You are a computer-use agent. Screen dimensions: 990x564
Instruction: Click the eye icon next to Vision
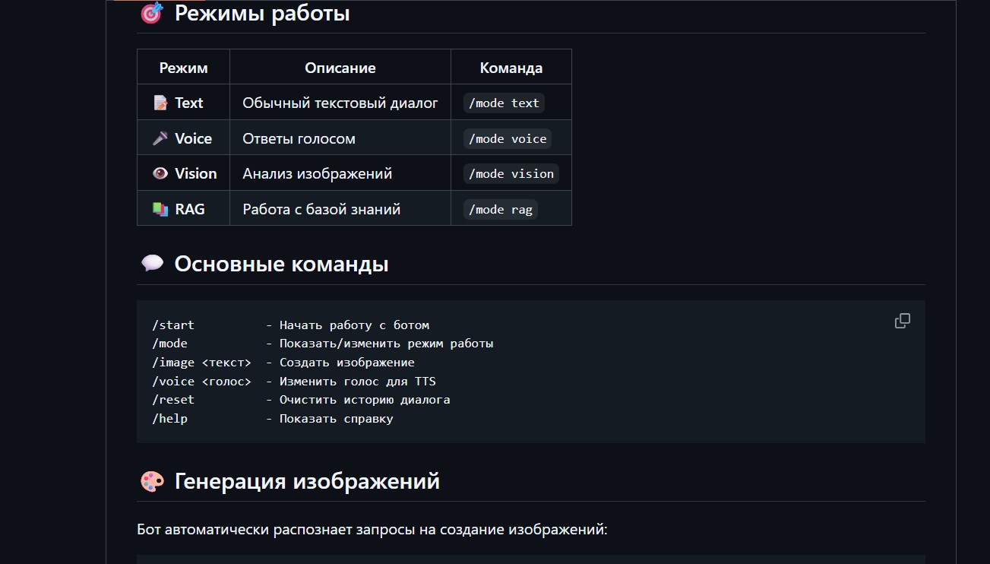click(160, 173)
